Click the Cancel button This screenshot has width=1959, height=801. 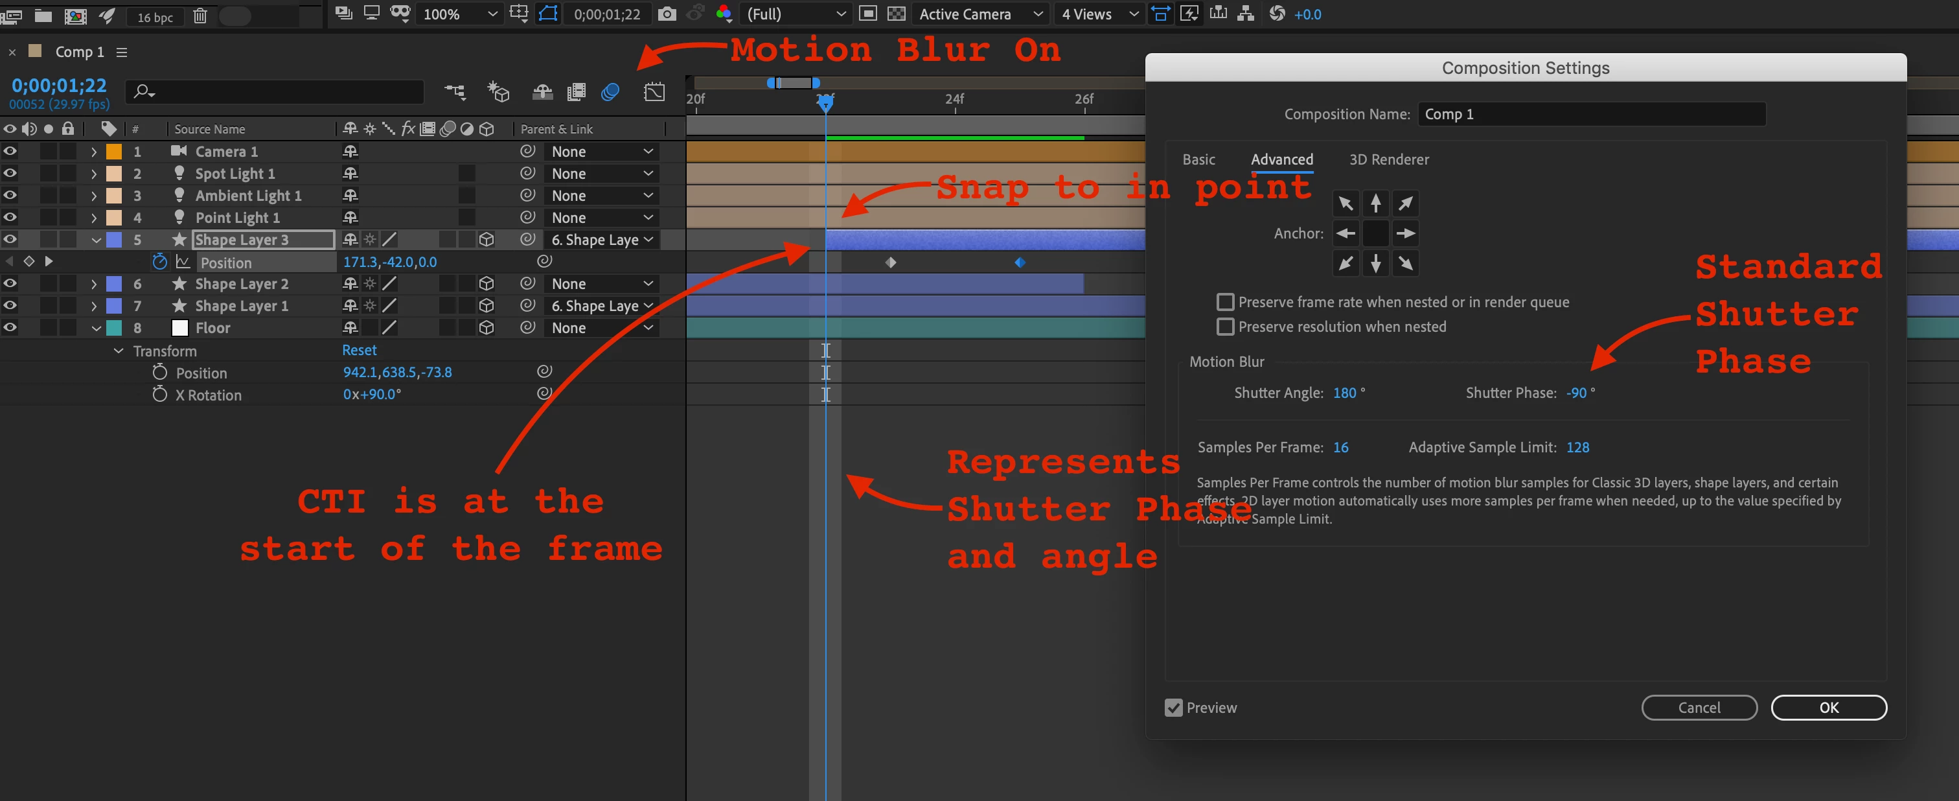click(x=1699, y=708)
